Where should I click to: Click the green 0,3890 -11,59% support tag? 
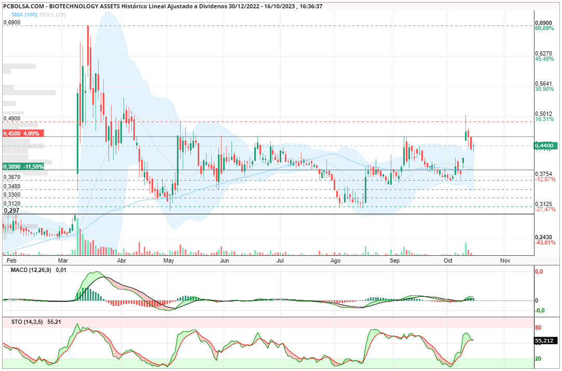23,167
